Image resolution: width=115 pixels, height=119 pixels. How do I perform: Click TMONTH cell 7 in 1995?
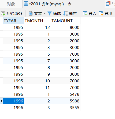coord(37,61)
